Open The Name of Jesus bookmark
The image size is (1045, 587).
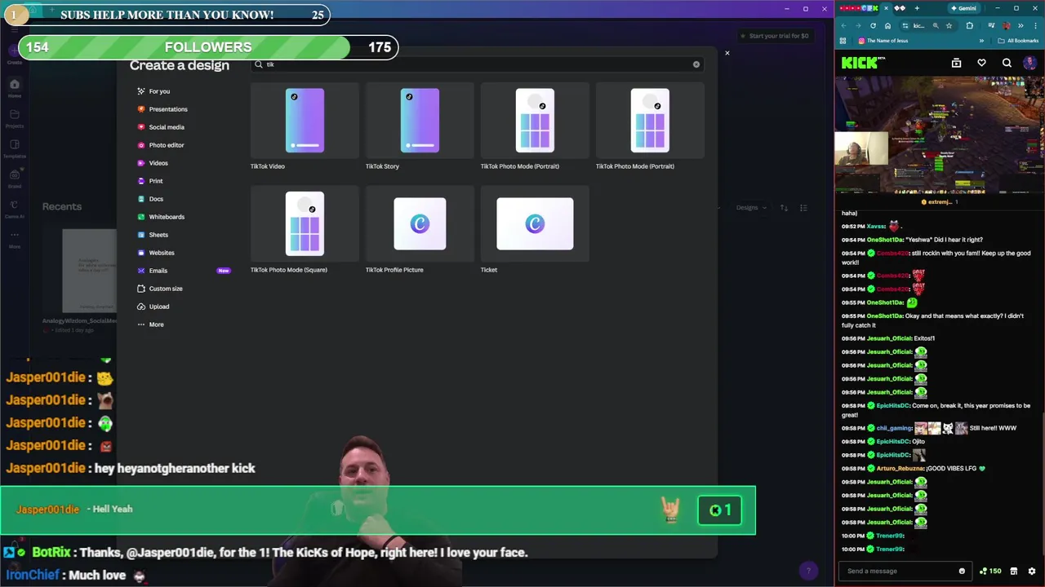(x=883, y=41)
